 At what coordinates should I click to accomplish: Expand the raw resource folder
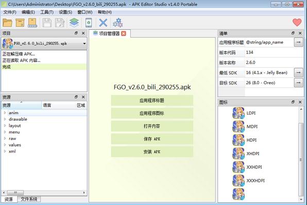(x=5, y=138)
